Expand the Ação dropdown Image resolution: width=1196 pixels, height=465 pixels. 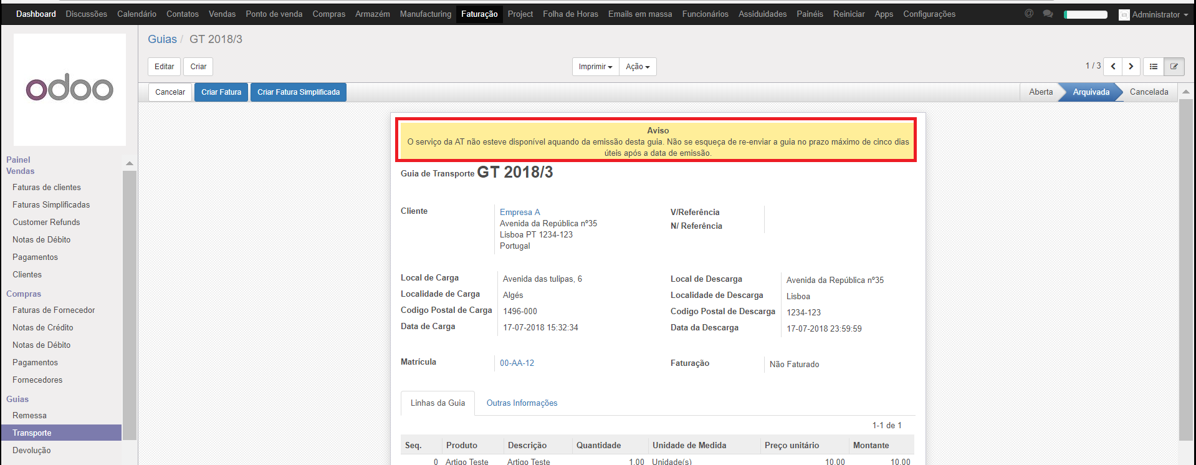pos(638,67)
